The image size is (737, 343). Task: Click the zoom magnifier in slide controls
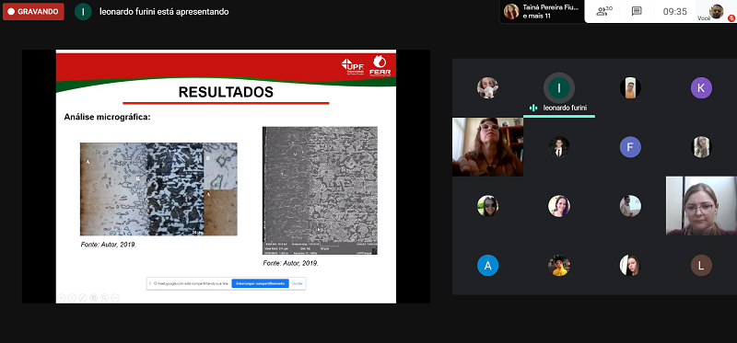104,298
